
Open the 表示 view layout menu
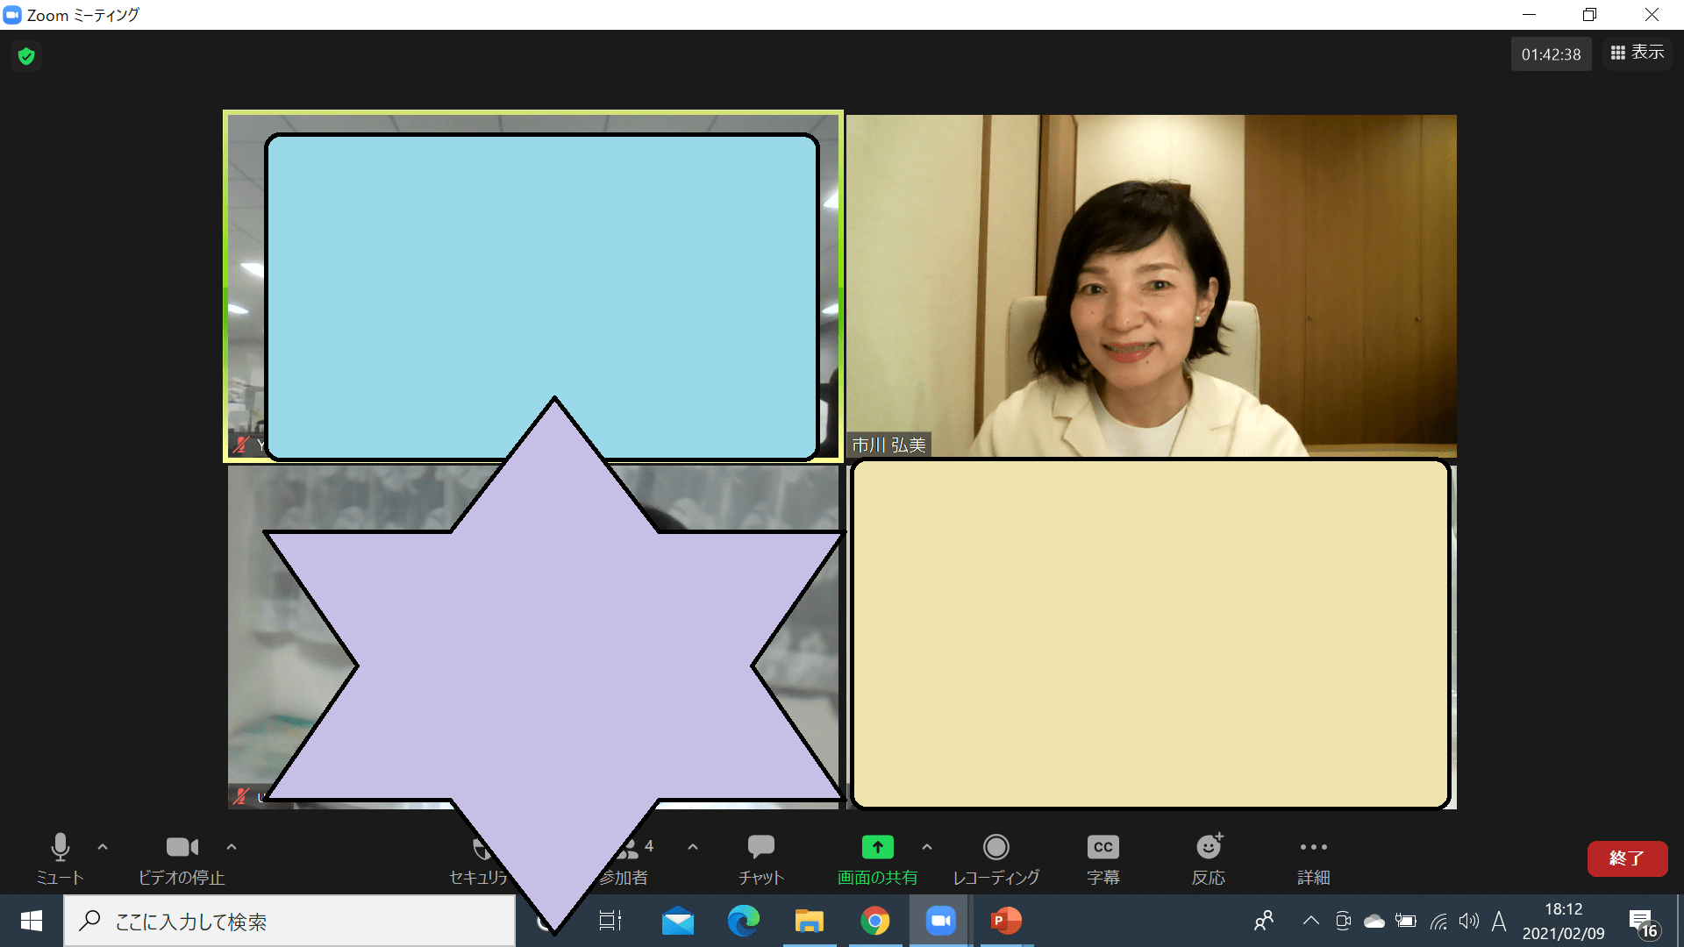(x=1638, y=53)
